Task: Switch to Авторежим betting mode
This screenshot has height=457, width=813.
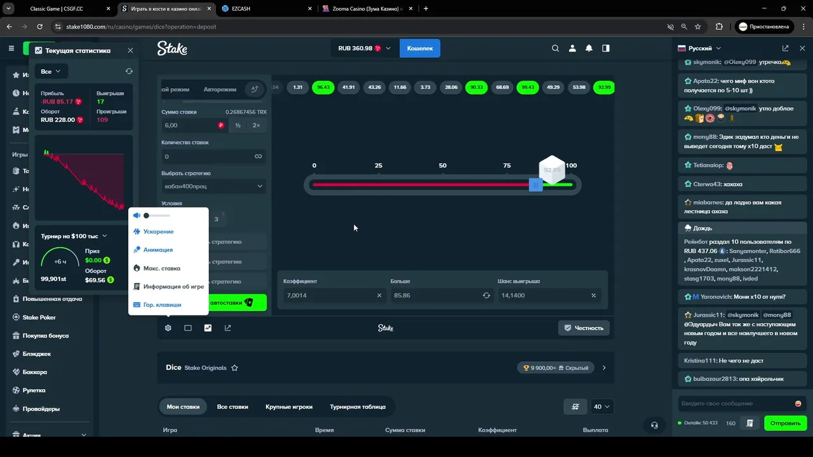Action: [x=220, y=89]
